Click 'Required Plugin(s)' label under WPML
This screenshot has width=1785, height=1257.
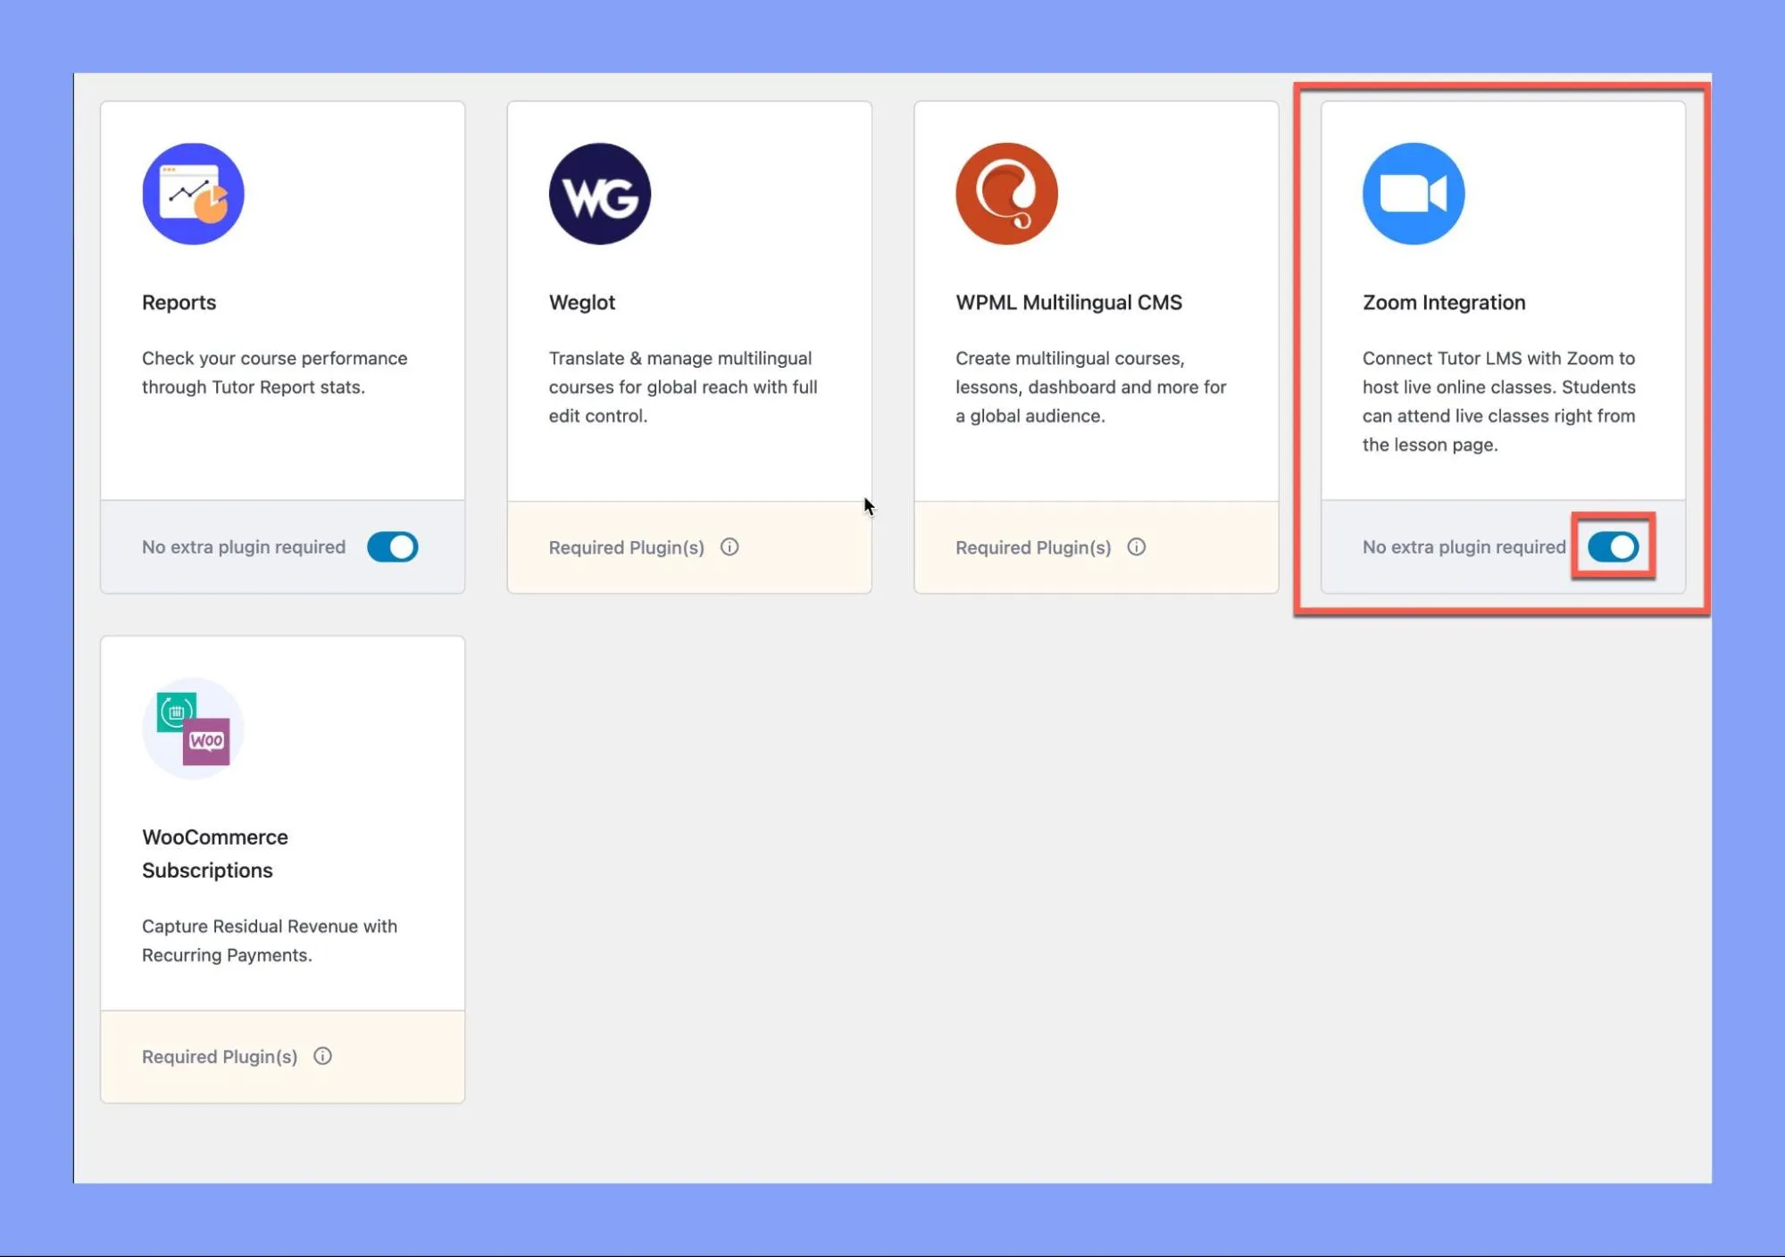pos(1033,547)
